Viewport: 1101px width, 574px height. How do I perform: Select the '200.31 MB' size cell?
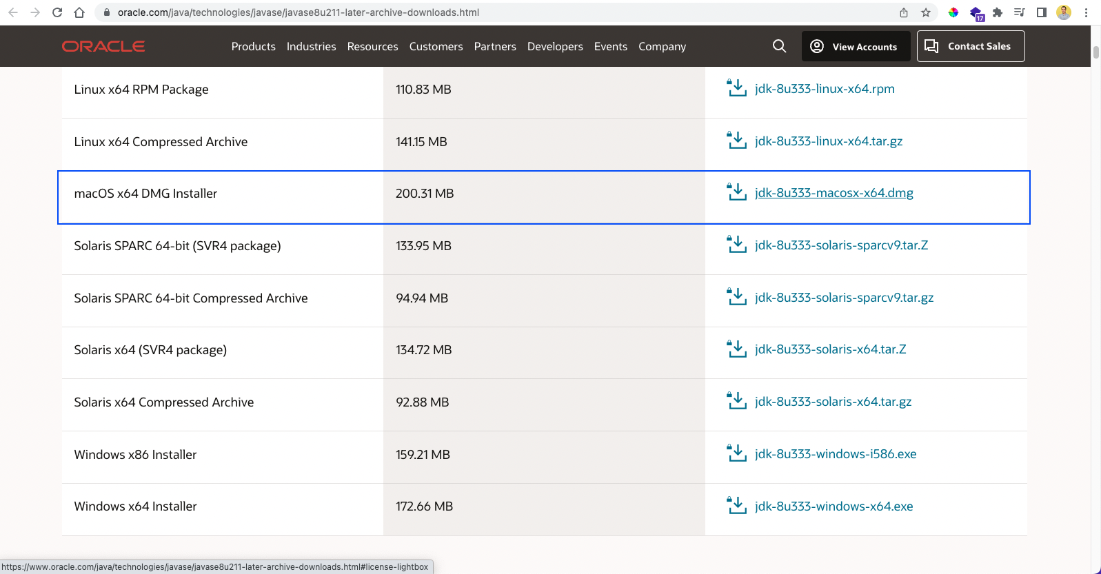[x=425, y=194]
